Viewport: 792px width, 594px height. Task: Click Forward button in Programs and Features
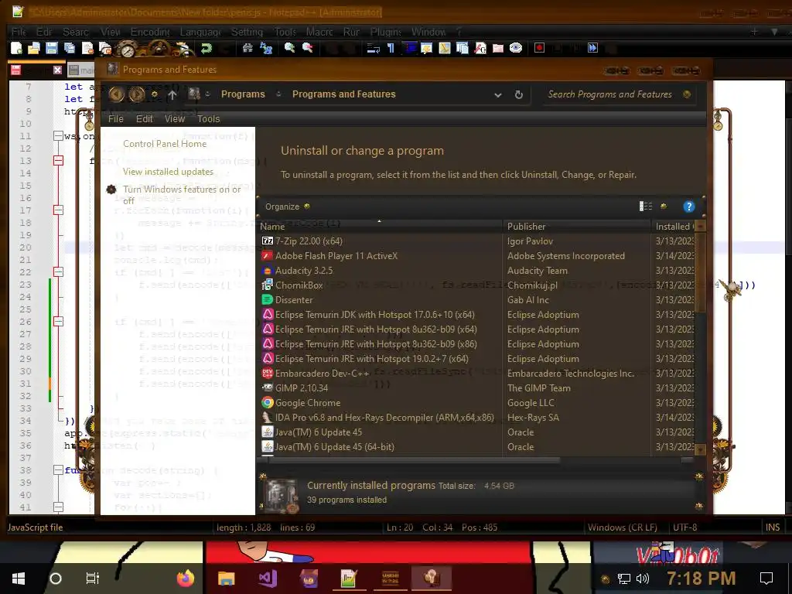coord(136,94)
